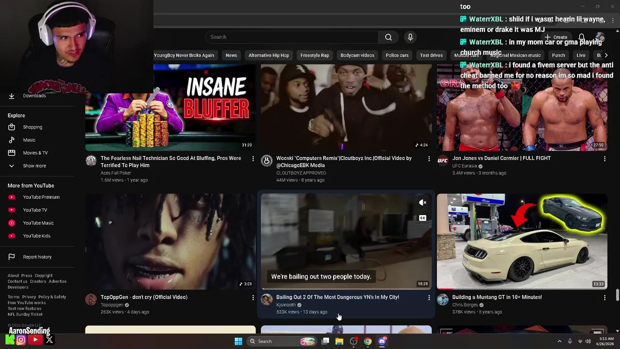Select Bodycam videos chip
620x349 pixels.
tap(357, 55)
